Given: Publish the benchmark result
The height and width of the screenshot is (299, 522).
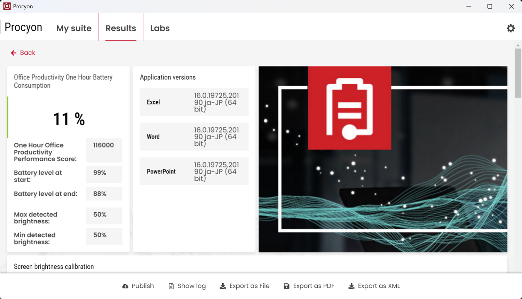Looking at the screenshot, I should (138, 286).
